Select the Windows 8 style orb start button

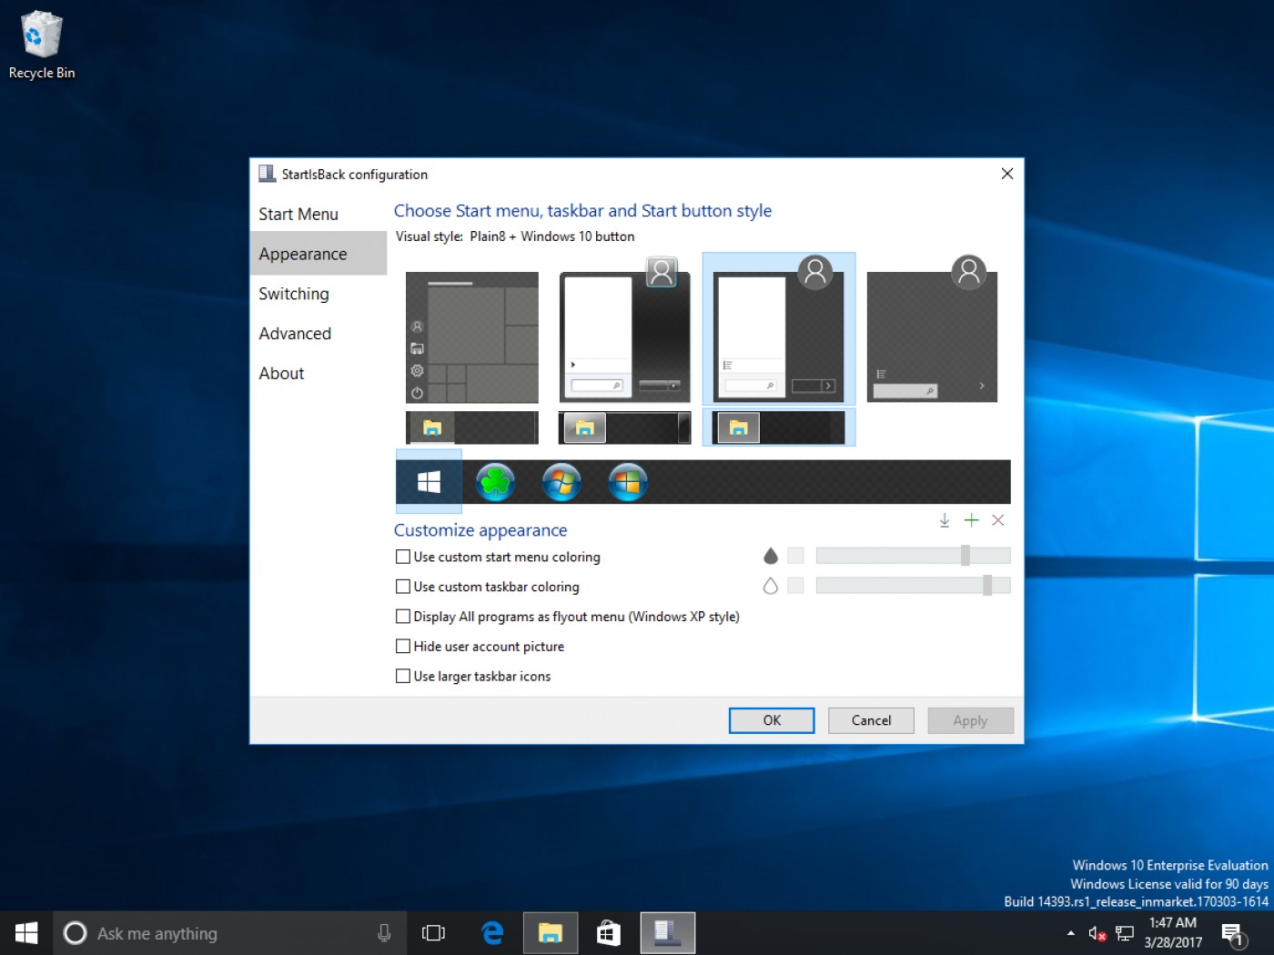pyautogui.click(x=628, y=481)
